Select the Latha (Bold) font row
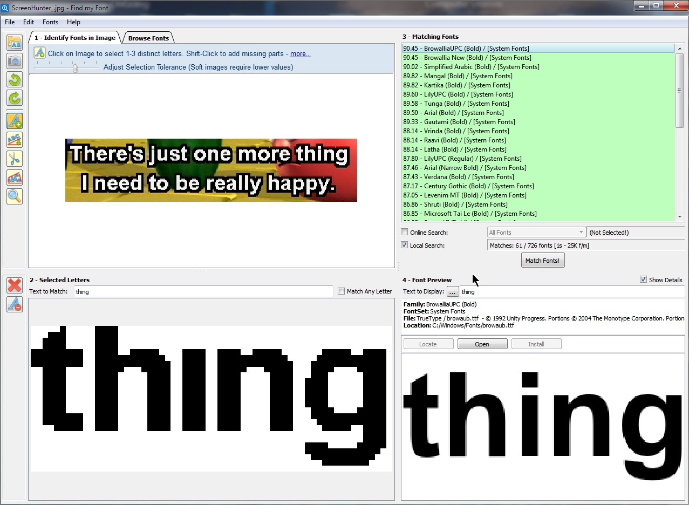Image resolution: width=689 pixels, height=505 pixels. [538, 149]
